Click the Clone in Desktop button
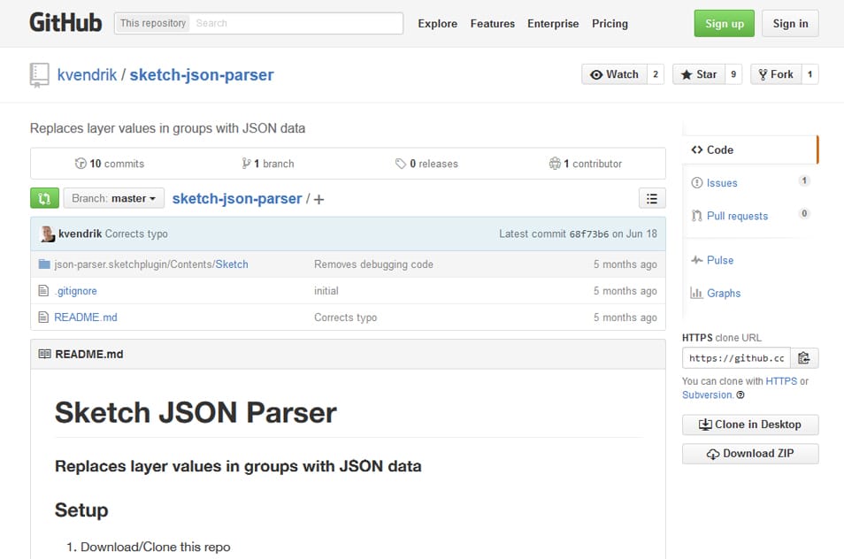This screenshot has height=559, width=844. (750, 425)
